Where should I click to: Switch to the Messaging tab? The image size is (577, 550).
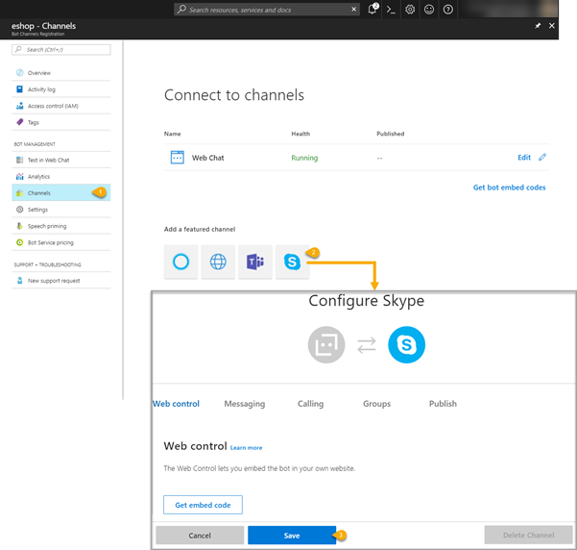click(x=245, y=404)
